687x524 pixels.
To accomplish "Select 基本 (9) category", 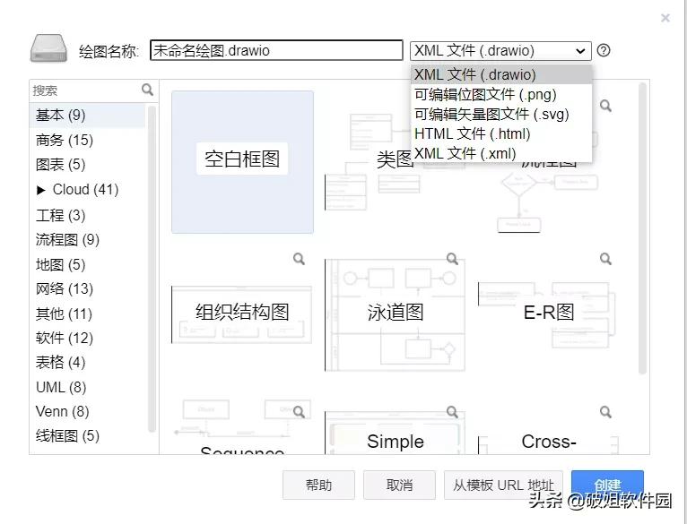I will point(87,116).
